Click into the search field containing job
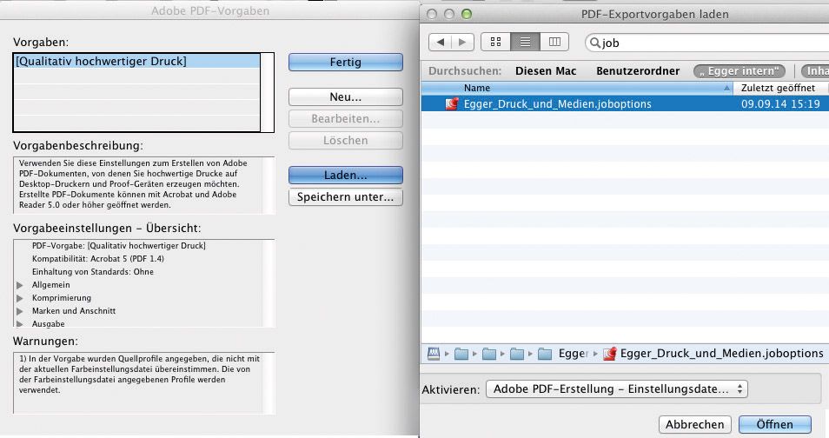This screenshot has height=438, width=829. tap(708, 43)
